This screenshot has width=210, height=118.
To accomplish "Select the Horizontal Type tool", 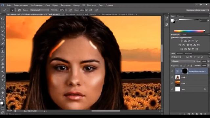I will [x=3, y=80].
